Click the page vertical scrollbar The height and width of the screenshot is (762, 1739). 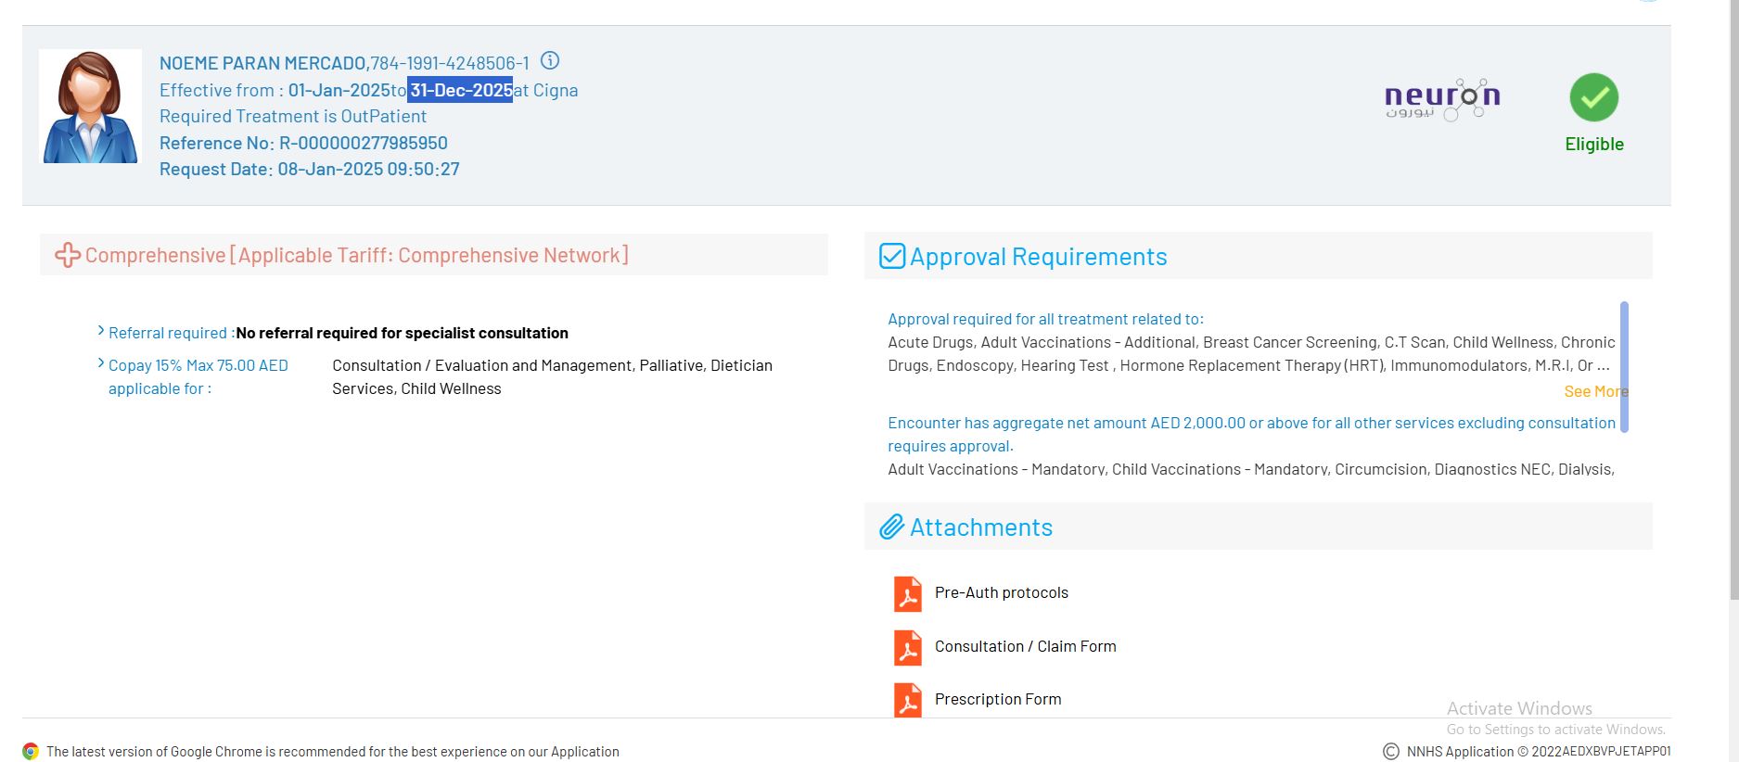1732,278
